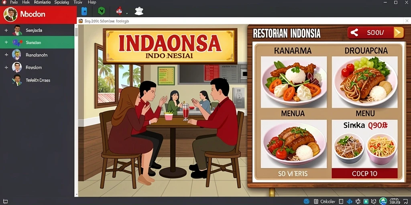Click the COCP 10 red button
The height and width of the screenshot is (205, 411).
tap(364, 173)
